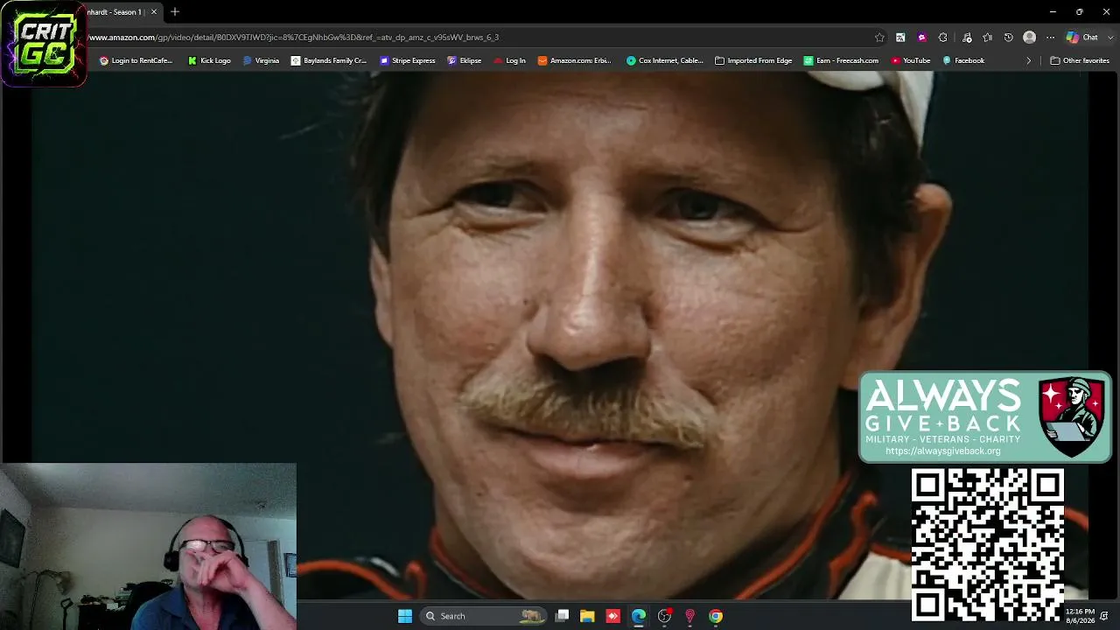
Task: Add this page to favorites with the star icon
Action: click(x=879, y=38)
